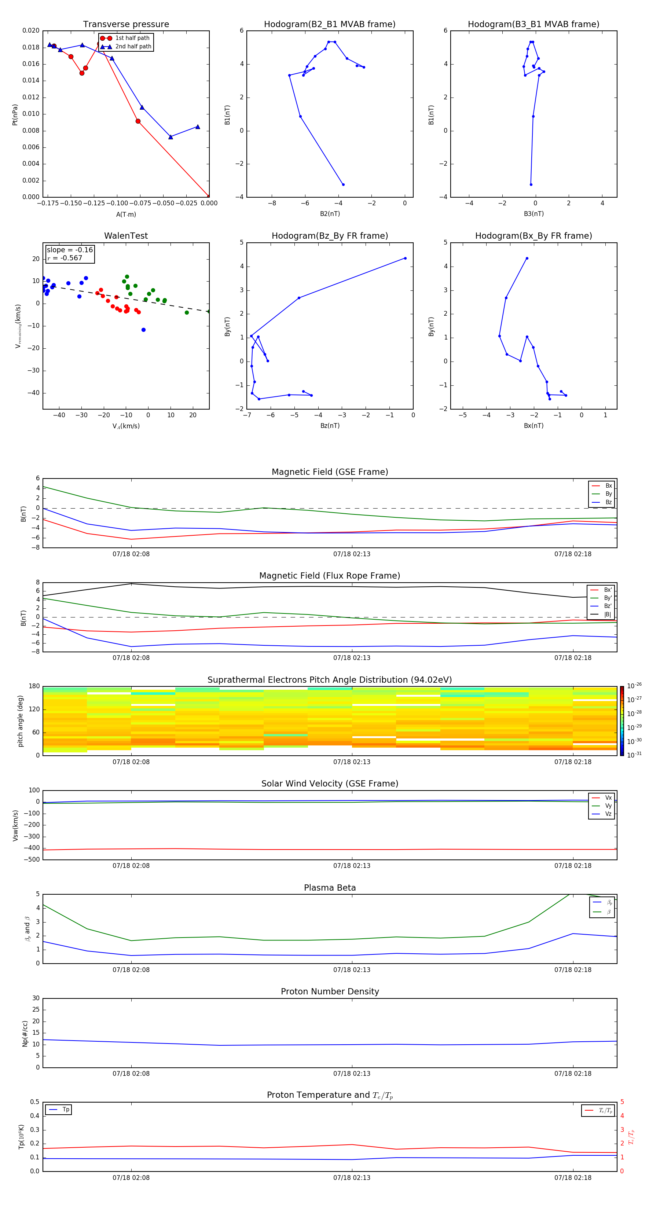The width and height of the screenshot is (660, 1210).
Task: Click 'Vy' in solar wind legend
Action: pyautogui.click(x=602, y=806)
